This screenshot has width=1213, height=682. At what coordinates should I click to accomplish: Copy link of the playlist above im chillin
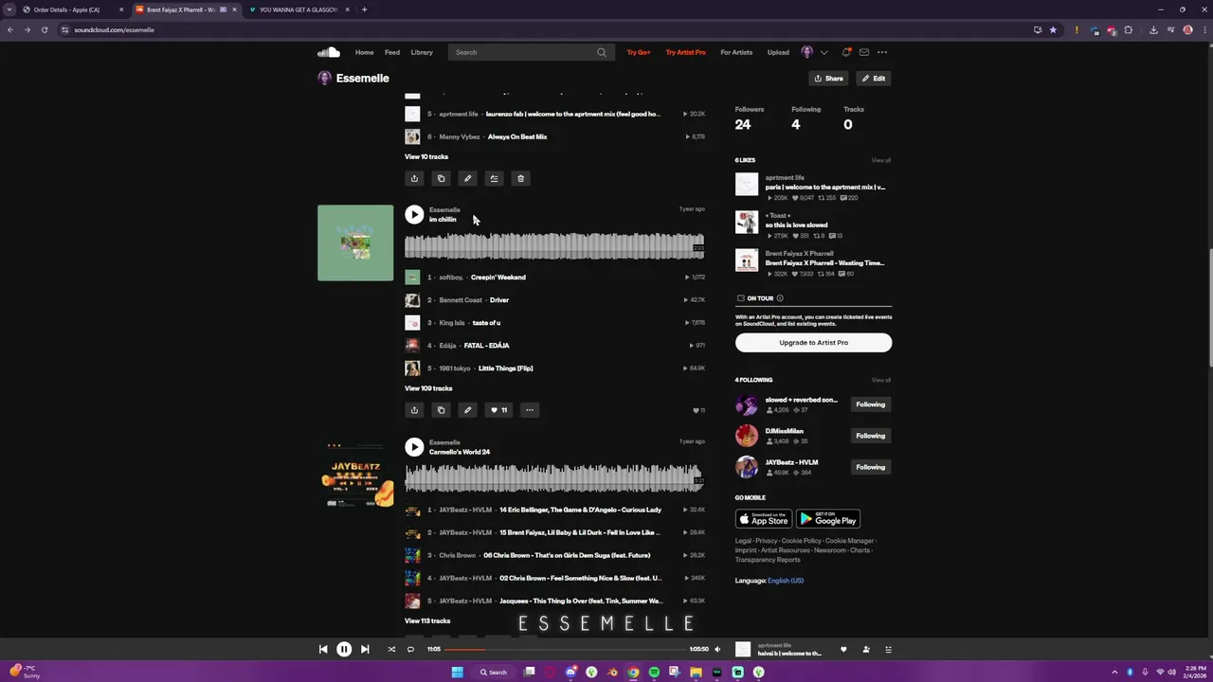click(441, 178)
